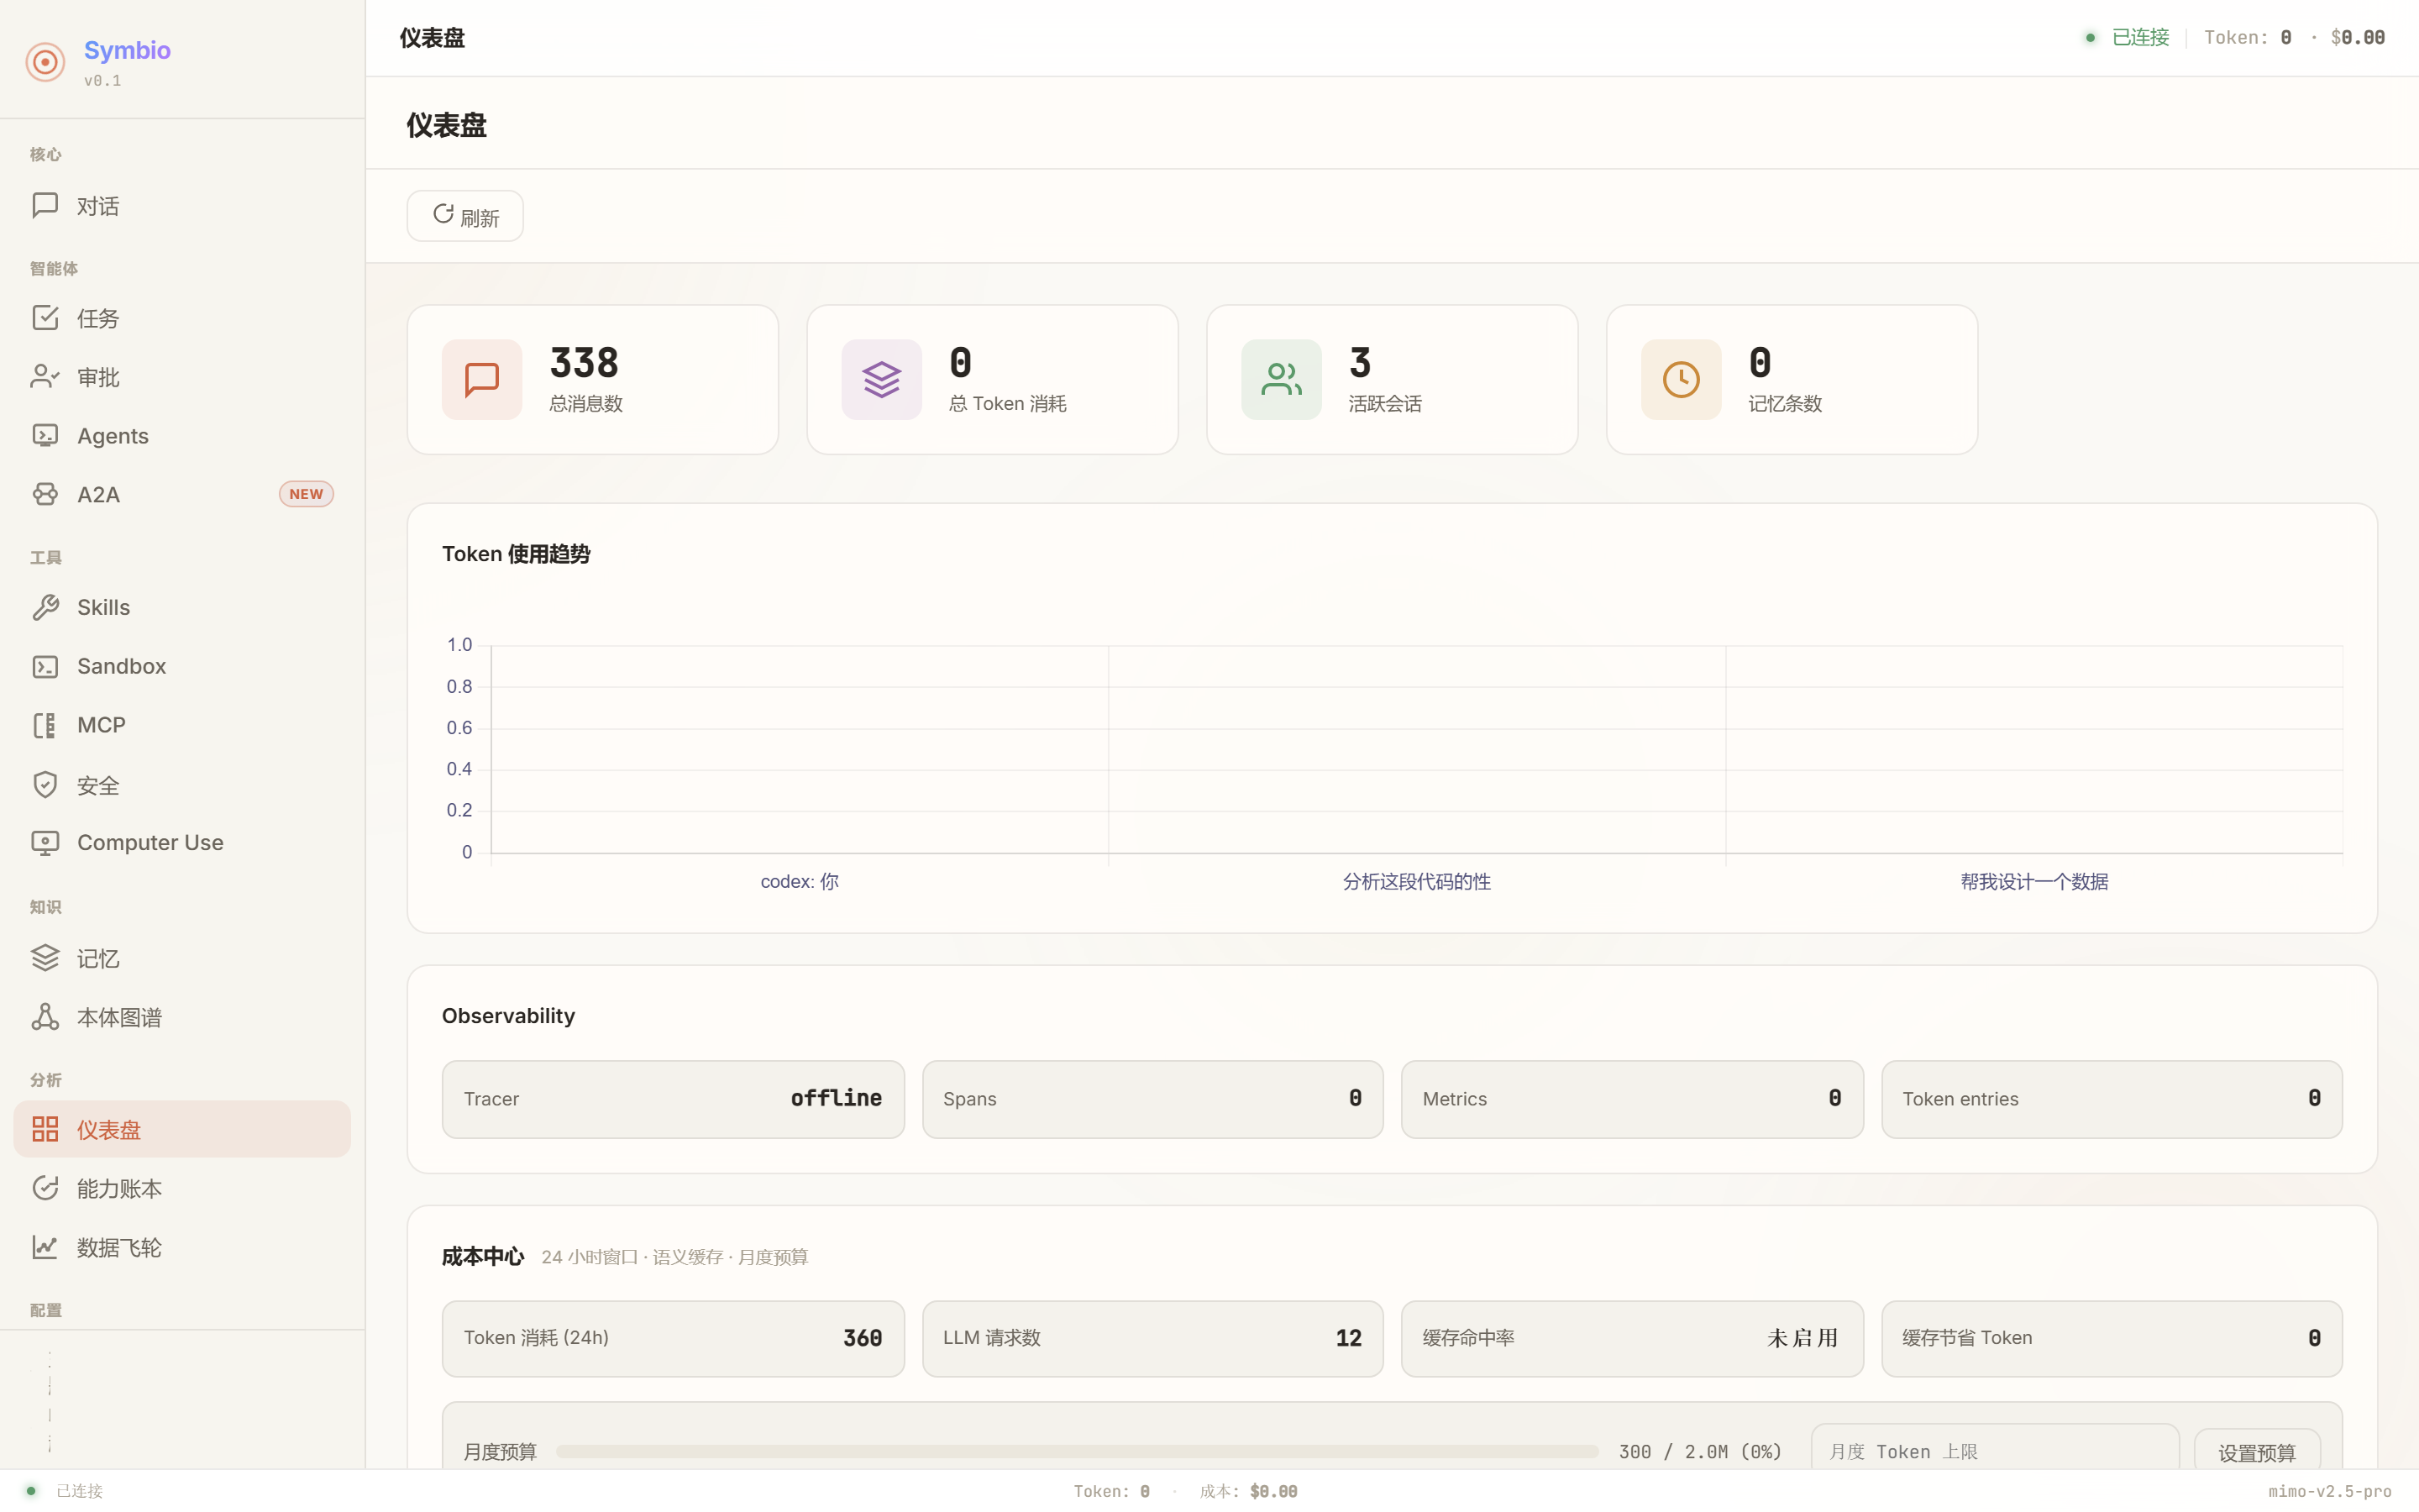
Task: Click the refresh arrow icon in 刷新 button
Action: point(443,214)
